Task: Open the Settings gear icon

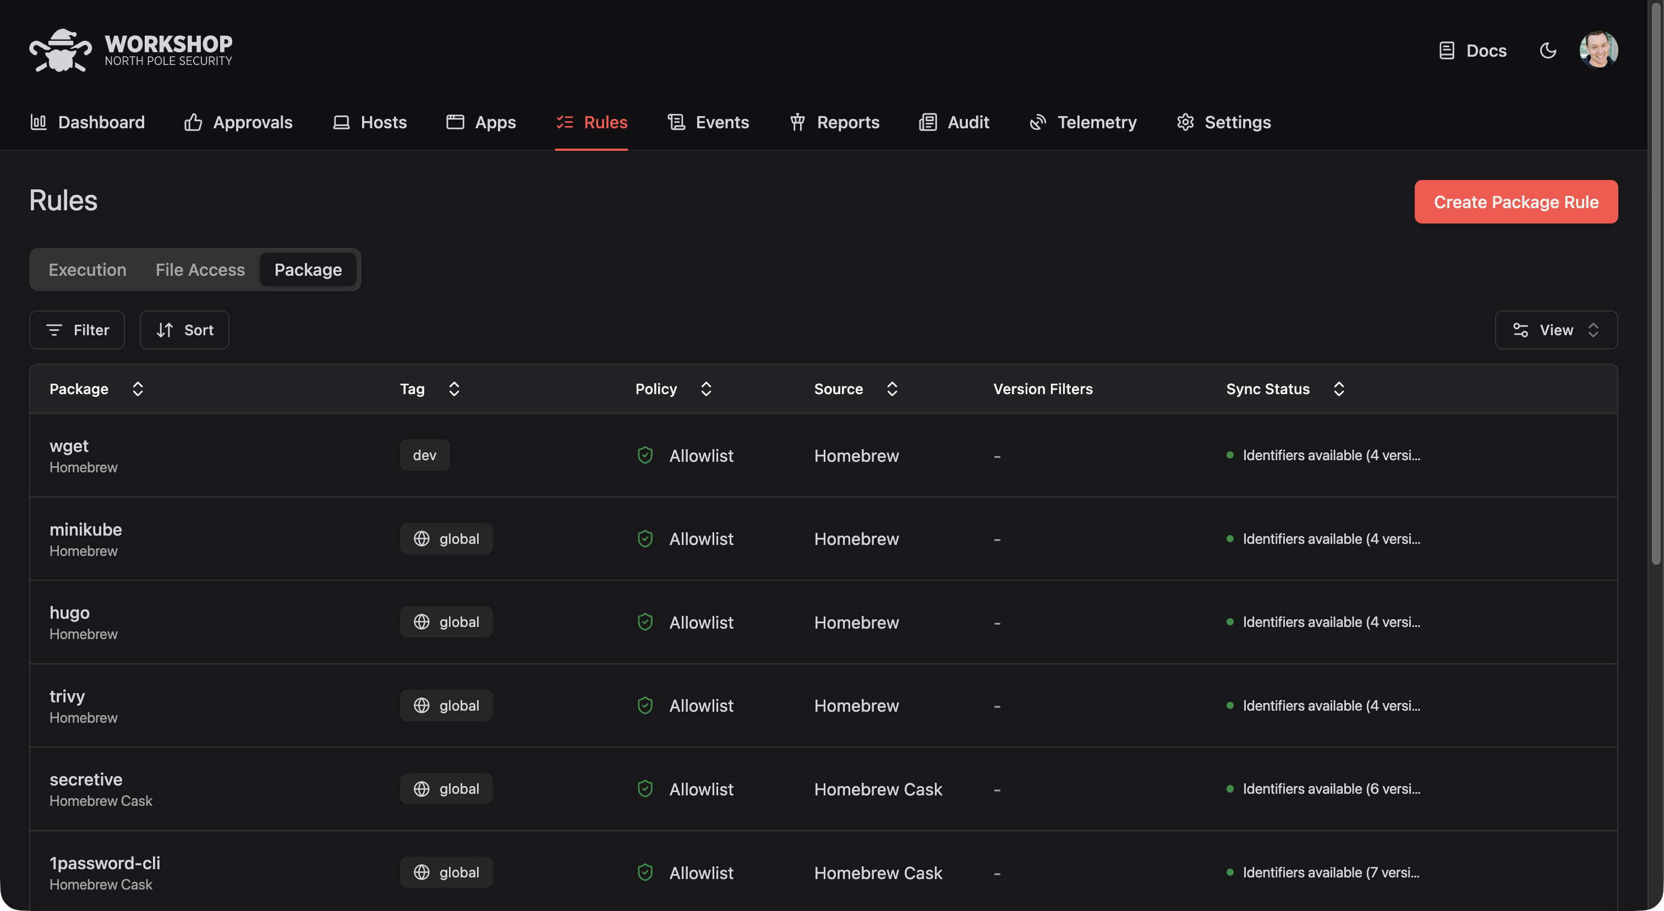Action: tap(1185, 122)
